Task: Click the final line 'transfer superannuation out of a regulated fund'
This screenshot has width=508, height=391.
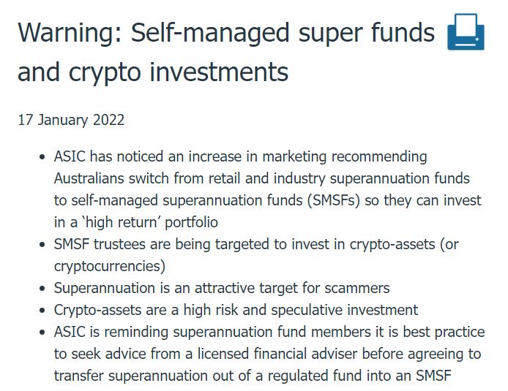Action: tap(253, 376)
